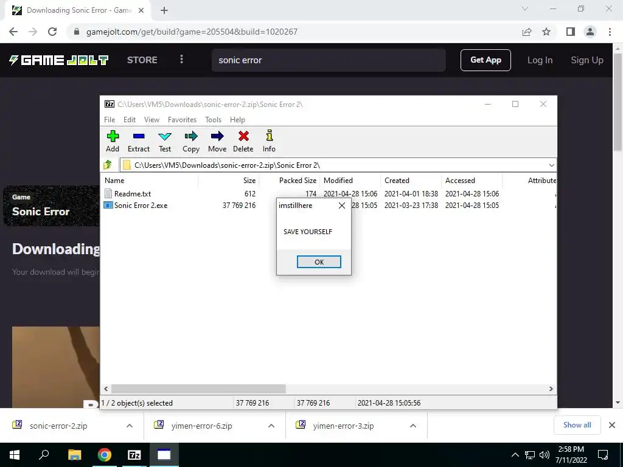This screenshot has width=623, height=467.
Task: Open the Windows Start menu
Action: (15, 455)
